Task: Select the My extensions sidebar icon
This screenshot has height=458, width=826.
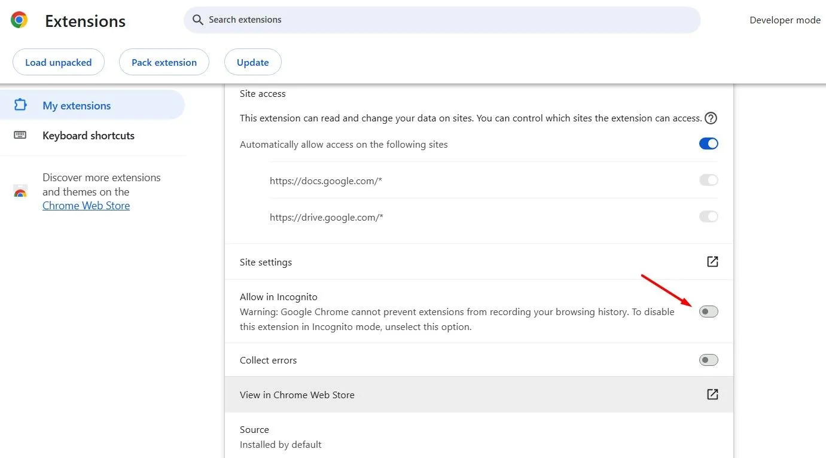Action: [x=20, y=105]
